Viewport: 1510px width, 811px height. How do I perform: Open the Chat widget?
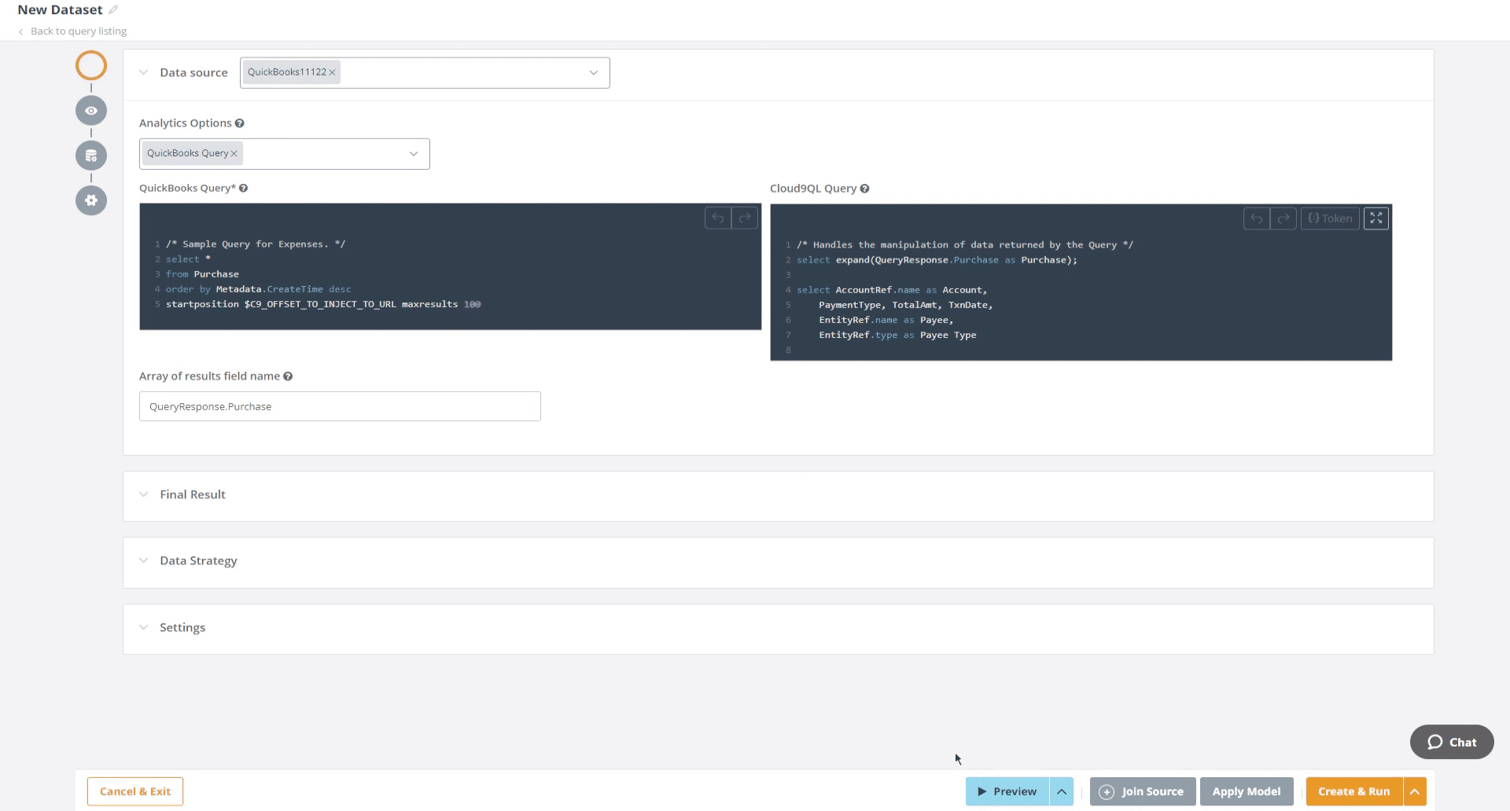tap(1451, 742)
